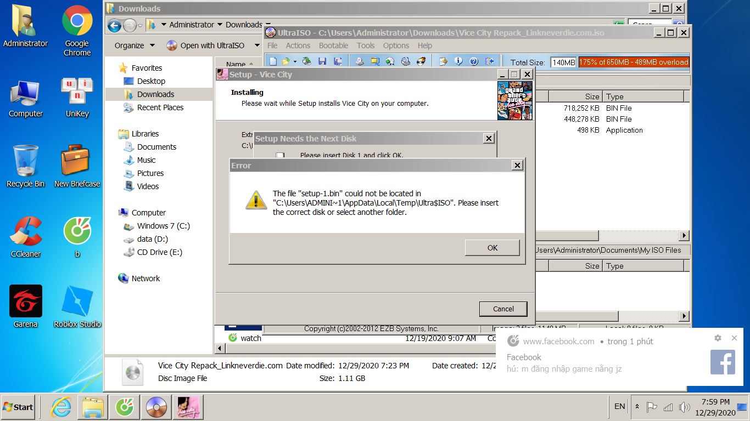Screen dimensions: 750x421
Task: Open the 'Open with UltraISO' dropdown arrow
Action: coord(256,45)
